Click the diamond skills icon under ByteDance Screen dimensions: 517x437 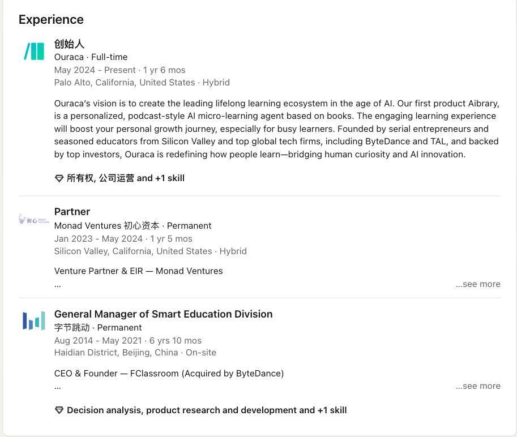tap(59, 410)
